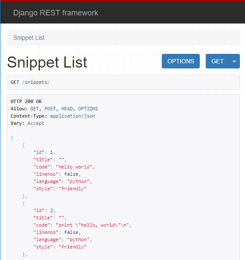245x260 pixels.
Task: Click the "id": 1 entry
Action: (44, 152)
